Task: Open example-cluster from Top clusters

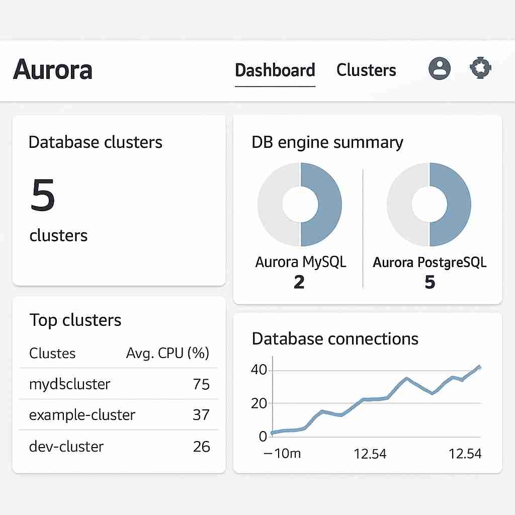Action: point(82,415)
